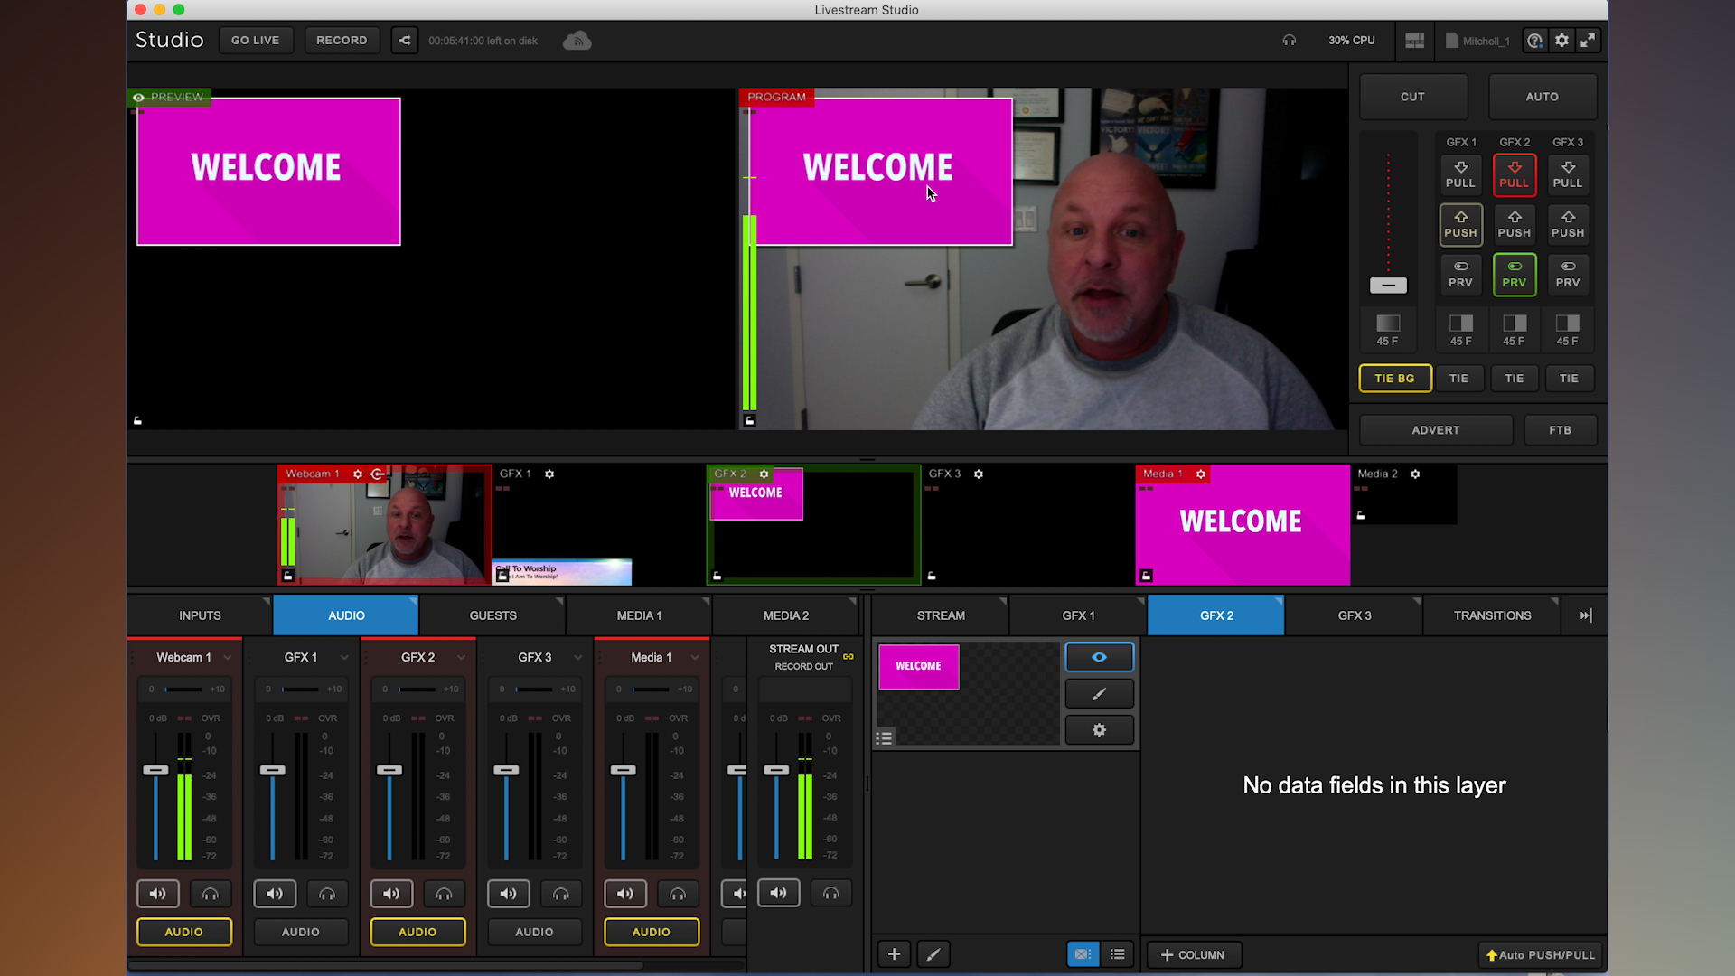This screenshot has height=976, width=1735.
Task: Switch to the GUESTS tab
Action: pos(492,615)
